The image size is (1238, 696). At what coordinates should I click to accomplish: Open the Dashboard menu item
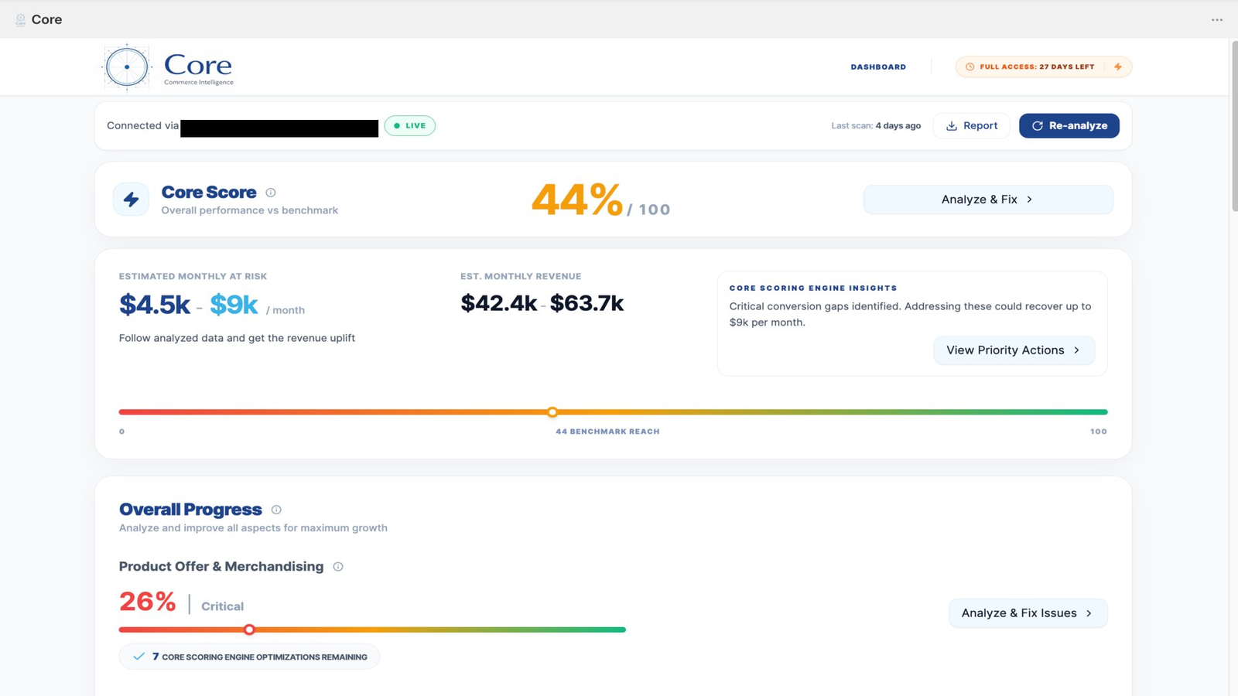tap(878, 67)
